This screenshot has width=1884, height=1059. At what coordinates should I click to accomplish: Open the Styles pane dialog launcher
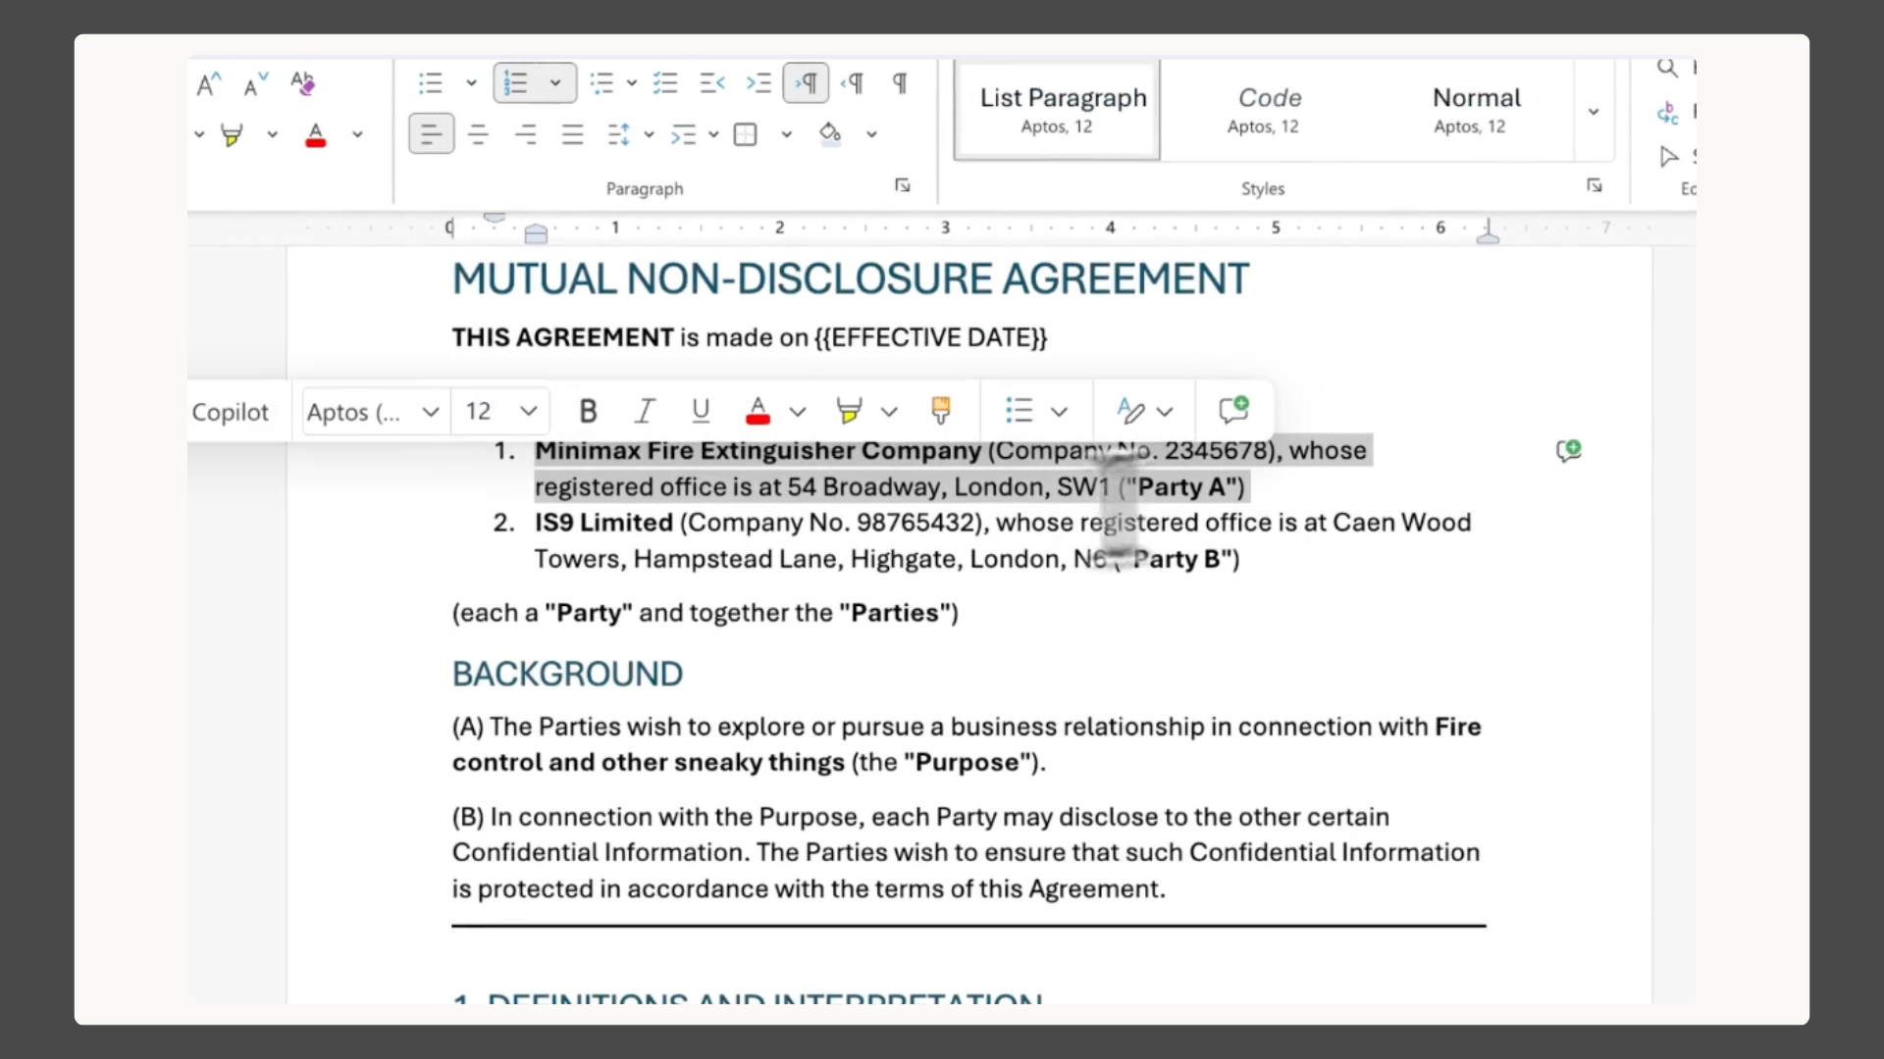1595,185
